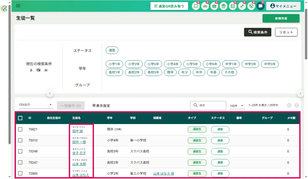Screen dimensions: 308x179
Task: Click the ID card icon under 現在の検索条件
Action: [x=38, y=70]
